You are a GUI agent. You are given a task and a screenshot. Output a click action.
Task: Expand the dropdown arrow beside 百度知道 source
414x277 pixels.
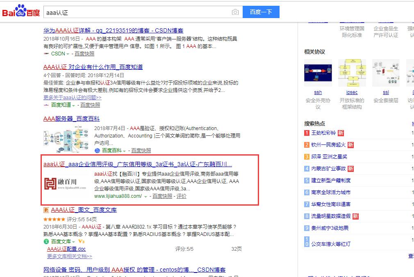coord(74,105)
